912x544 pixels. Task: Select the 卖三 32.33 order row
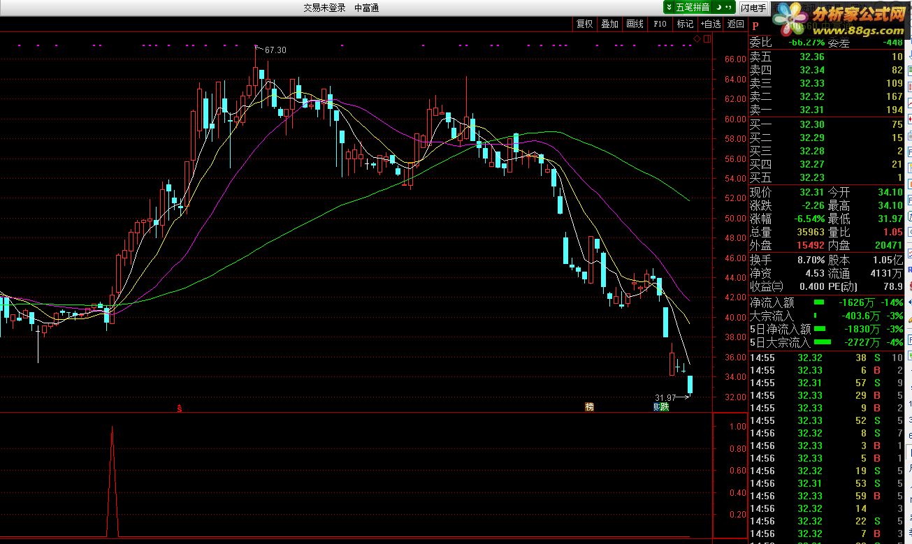826,83
